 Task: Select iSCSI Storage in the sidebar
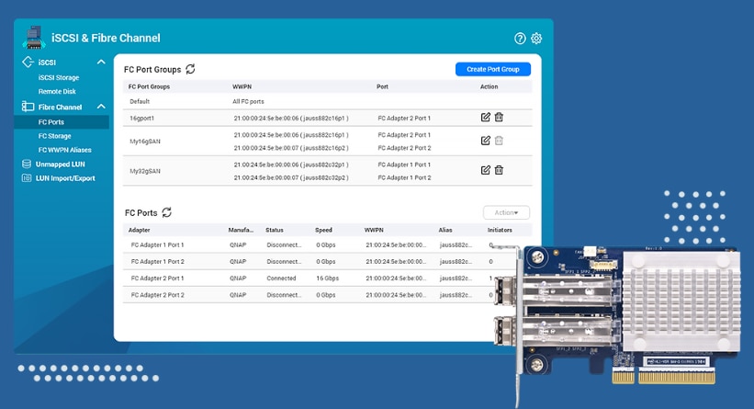click(x=59, y=77)
